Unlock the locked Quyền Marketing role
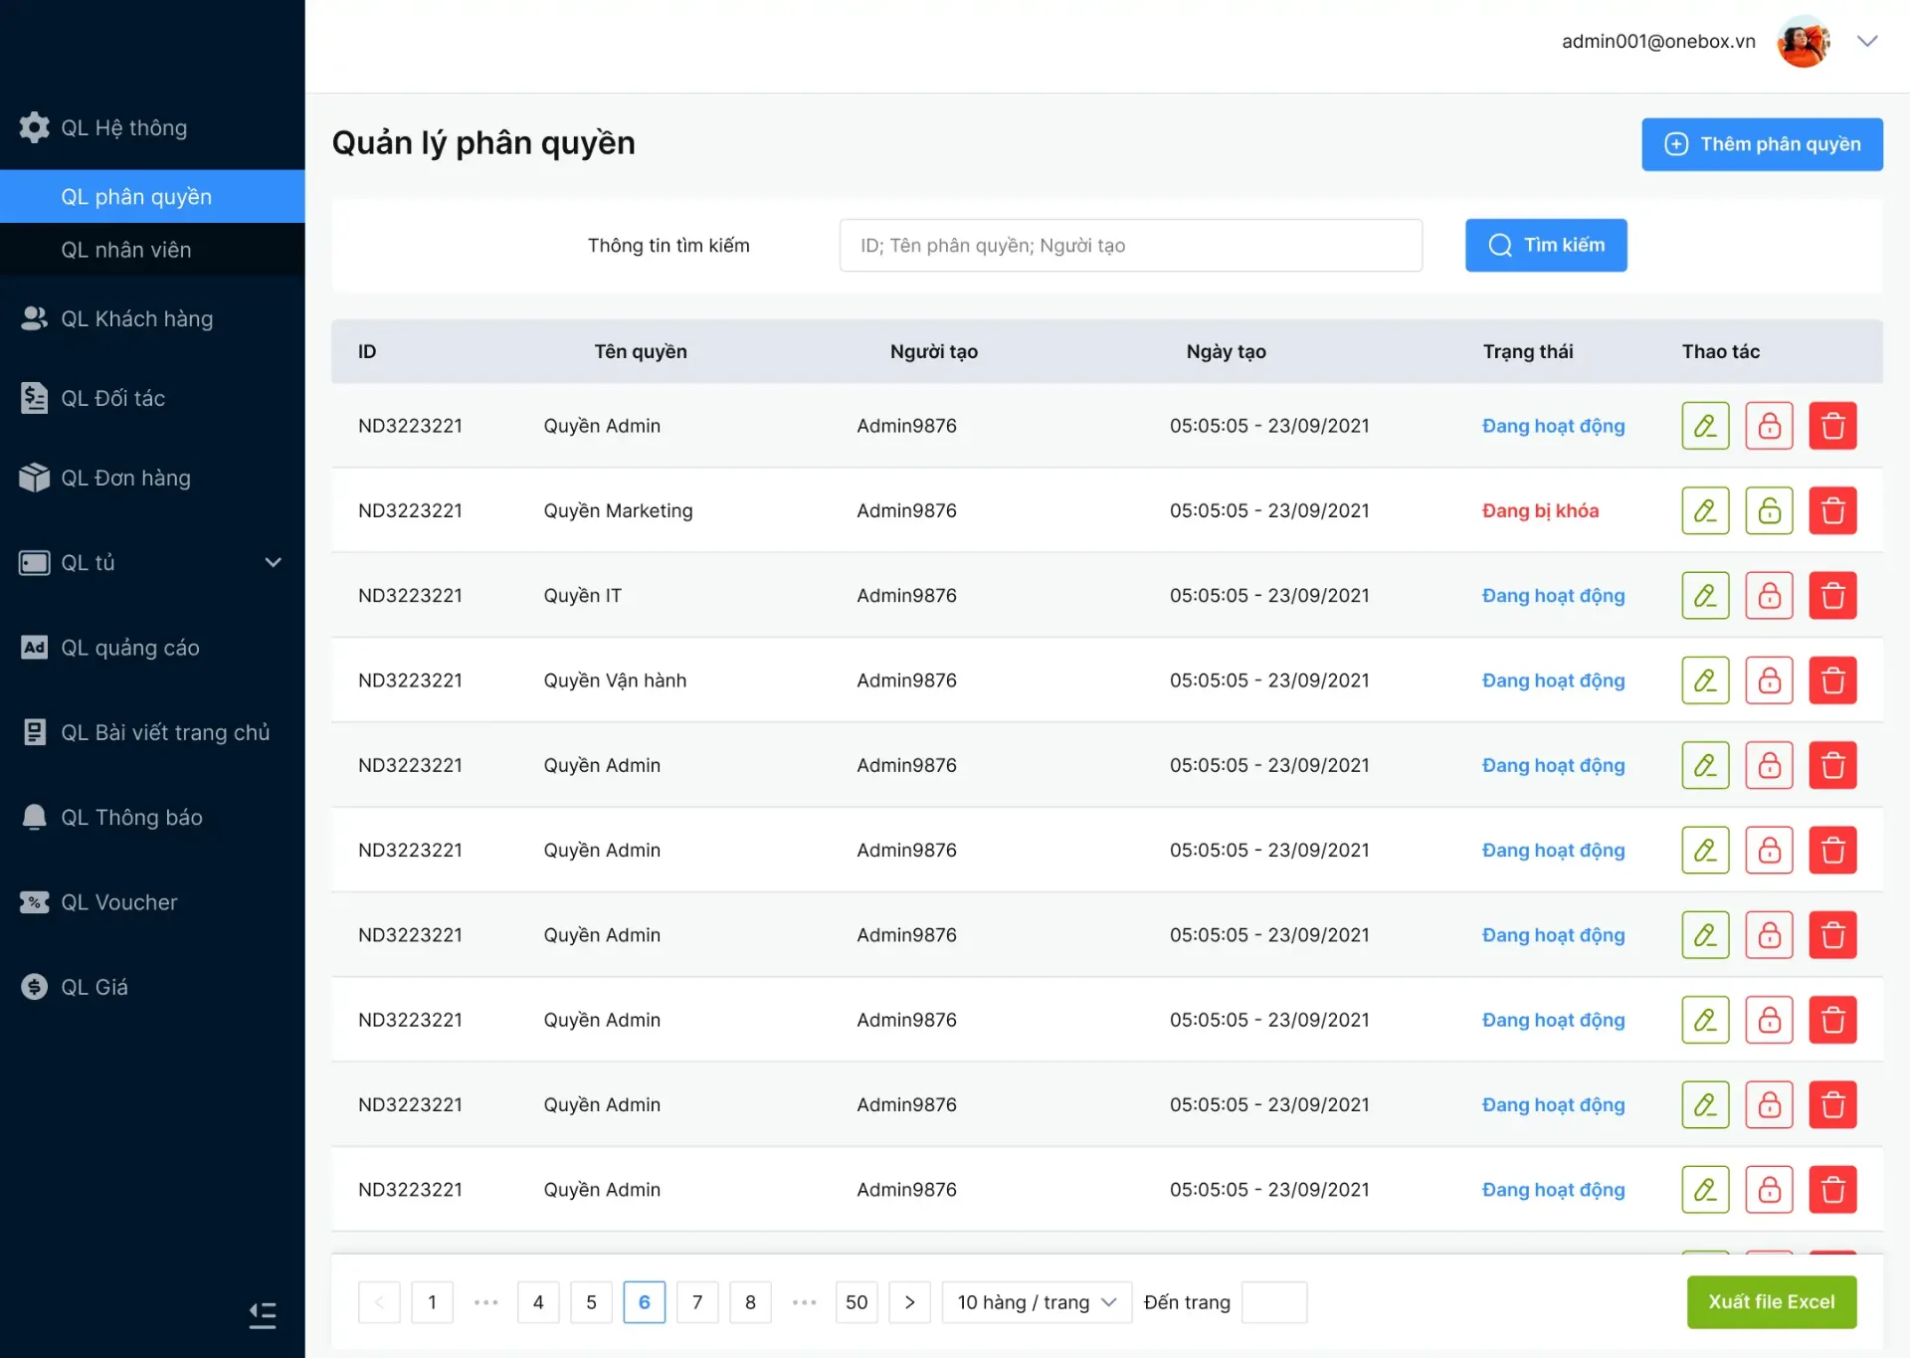Viewport: 1910px width, 1358px height. click(x=1769, y=510)
